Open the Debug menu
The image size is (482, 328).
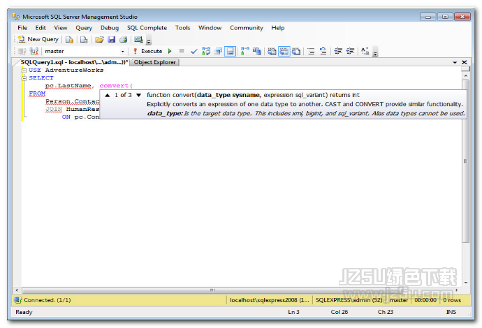pyautogui.click(x=110, y=28)
